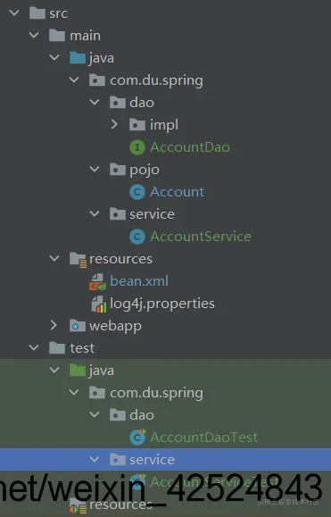Select com.du.spring package under main
This screenshot has height=517, width=331.
click(156, 80)
